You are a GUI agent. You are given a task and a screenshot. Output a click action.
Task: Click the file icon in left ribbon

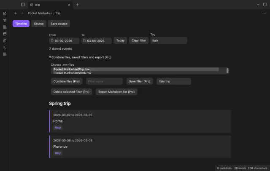point(5,13)
